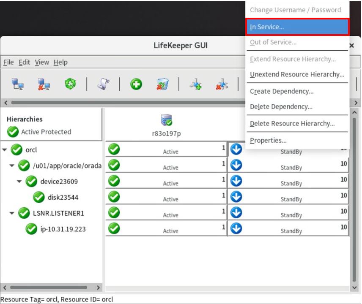Open the View menu
The image size is (362, 304).
(42, 62)
